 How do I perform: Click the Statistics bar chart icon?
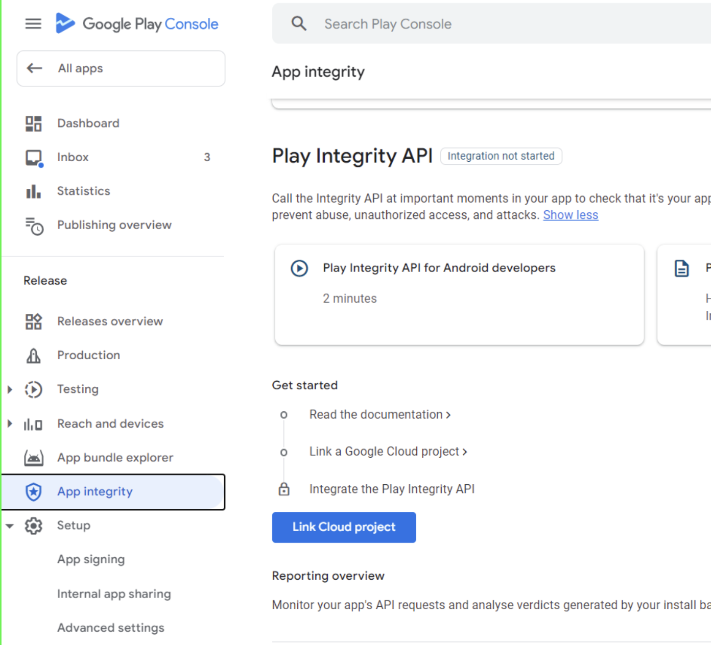tap(33, 191)
